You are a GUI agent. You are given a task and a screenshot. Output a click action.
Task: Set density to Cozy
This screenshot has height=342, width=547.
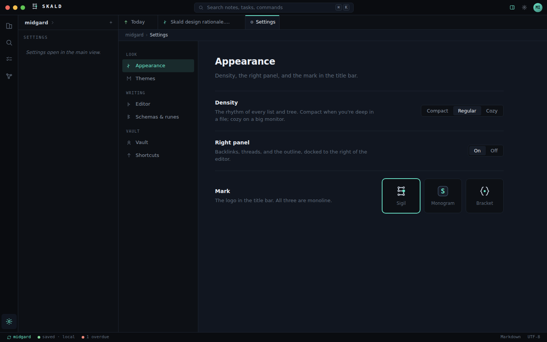[492, 111]
